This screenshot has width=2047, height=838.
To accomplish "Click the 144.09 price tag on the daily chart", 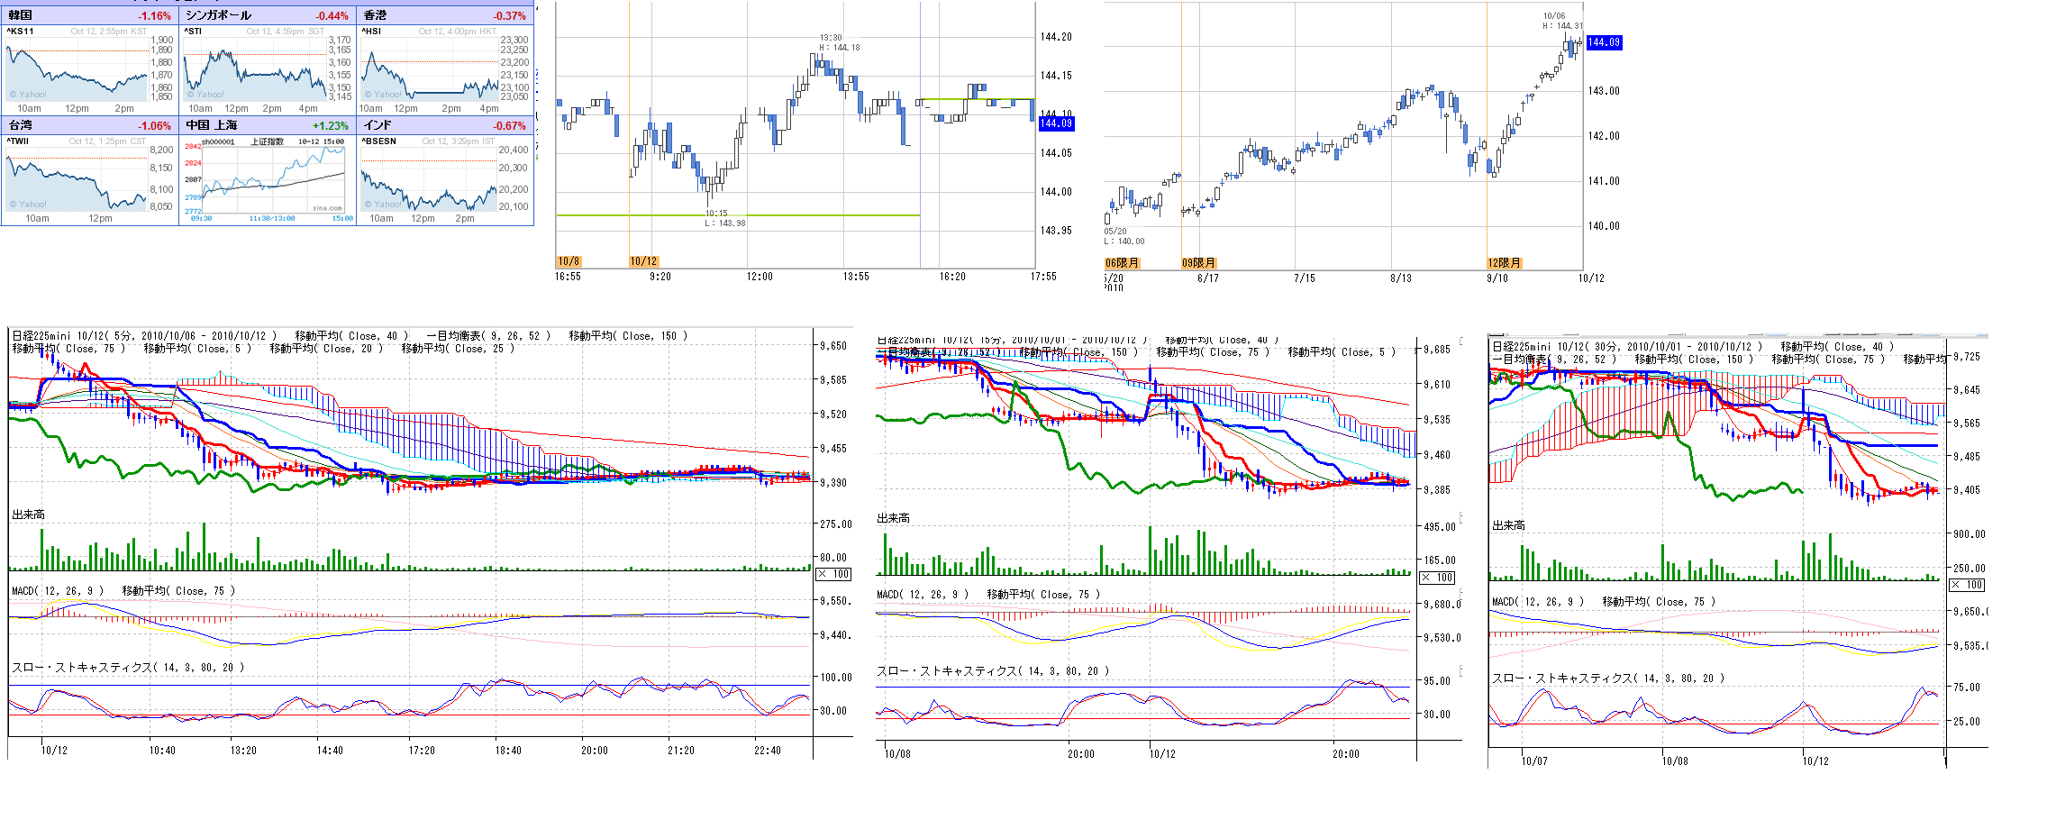I will point(1604,42).
